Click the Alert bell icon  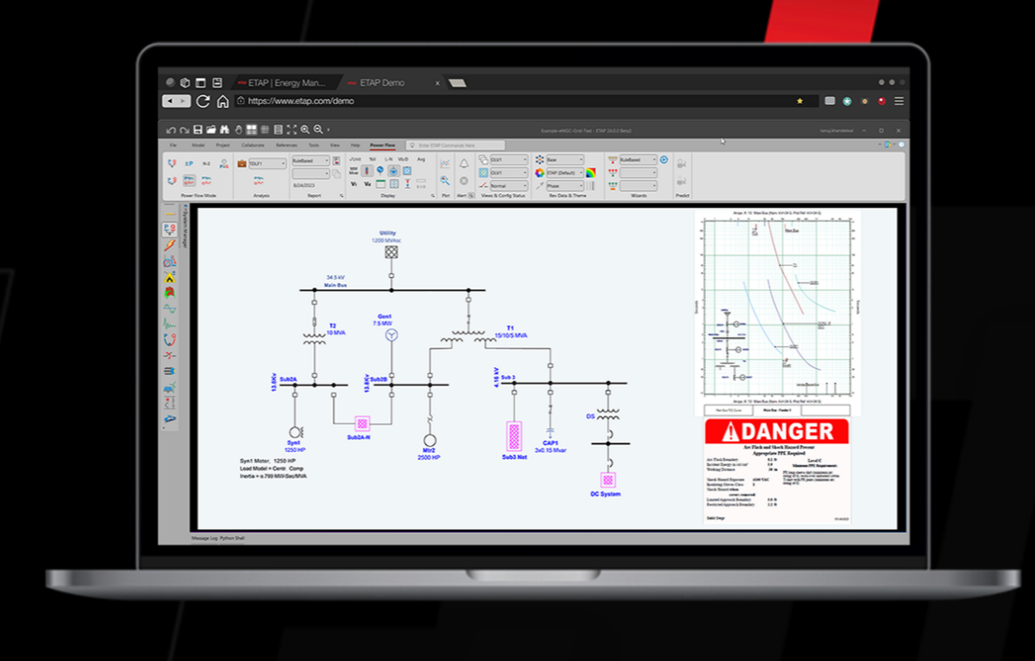coord(464,163)
